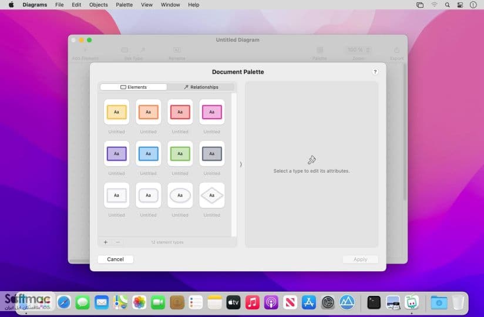Launch Safari from the dock
The height and width of the screenshot is (317, 484).
pos(64,302)
